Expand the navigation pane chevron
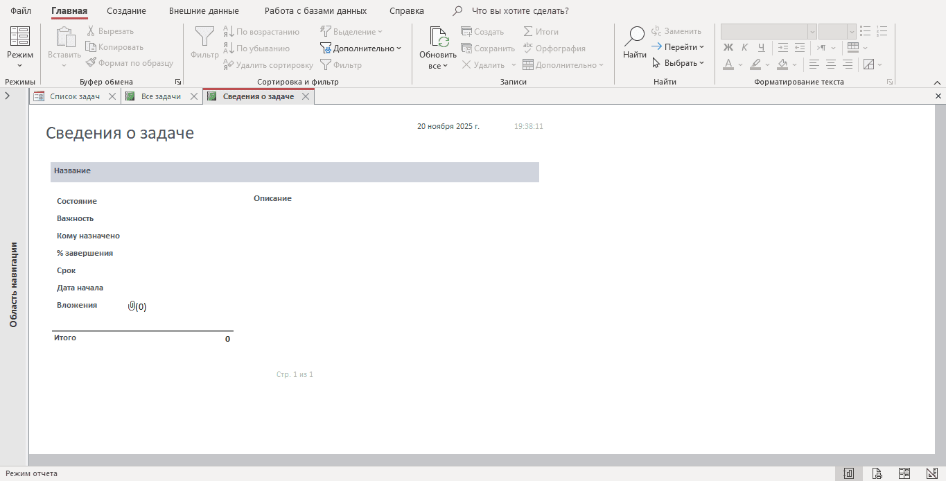Viewport: 946px width, 481px height. pos(7,96)
